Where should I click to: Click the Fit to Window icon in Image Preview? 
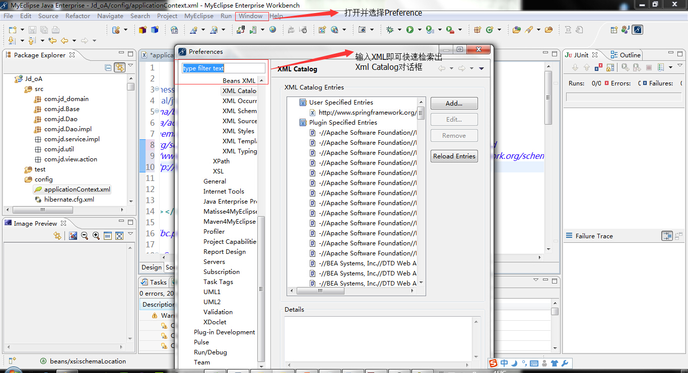pos(119,236)
